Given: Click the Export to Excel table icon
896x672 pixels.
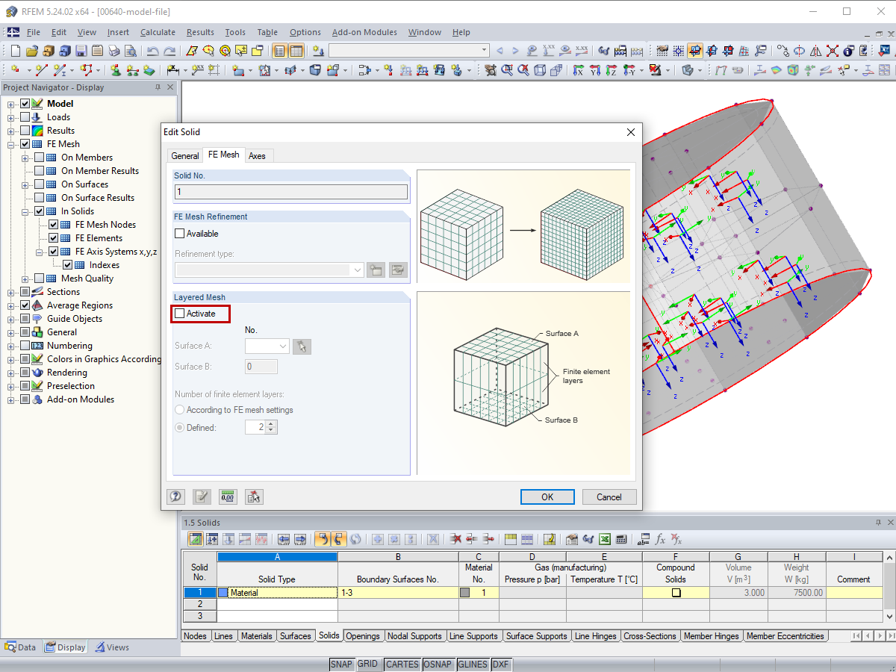Looking at the screenshot, I should pos(605,539).
